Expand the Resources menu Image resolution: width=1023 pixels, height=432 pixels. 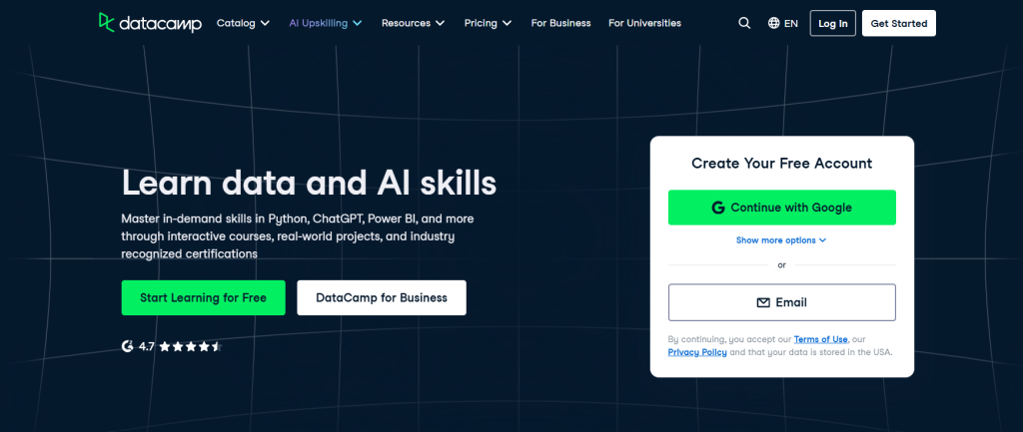point(413,23)
